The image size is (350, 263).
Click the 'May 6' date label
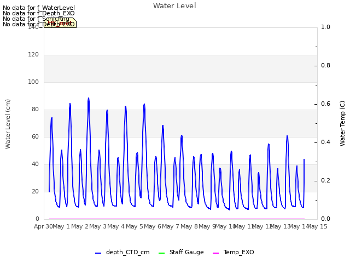(x=153, y=226)
